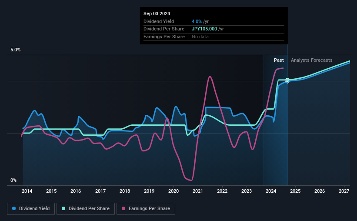Click the 0% y-axis label
Viewport: 357px width, 221px height.
(13, 180)
